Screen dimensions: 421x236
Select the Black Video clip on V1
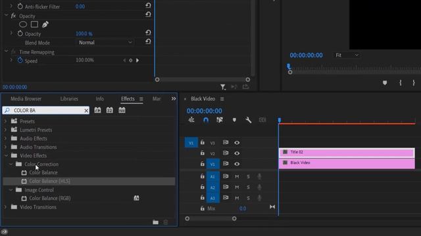pos(347,163)
